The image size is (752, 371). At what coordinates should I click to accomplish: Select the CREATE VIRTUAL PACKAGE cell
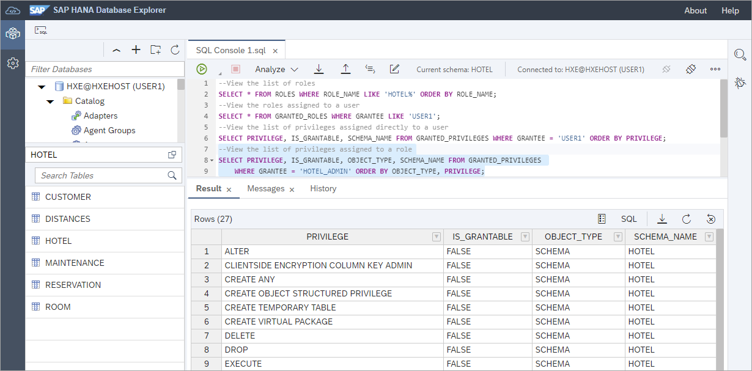(x=333, y=321)
